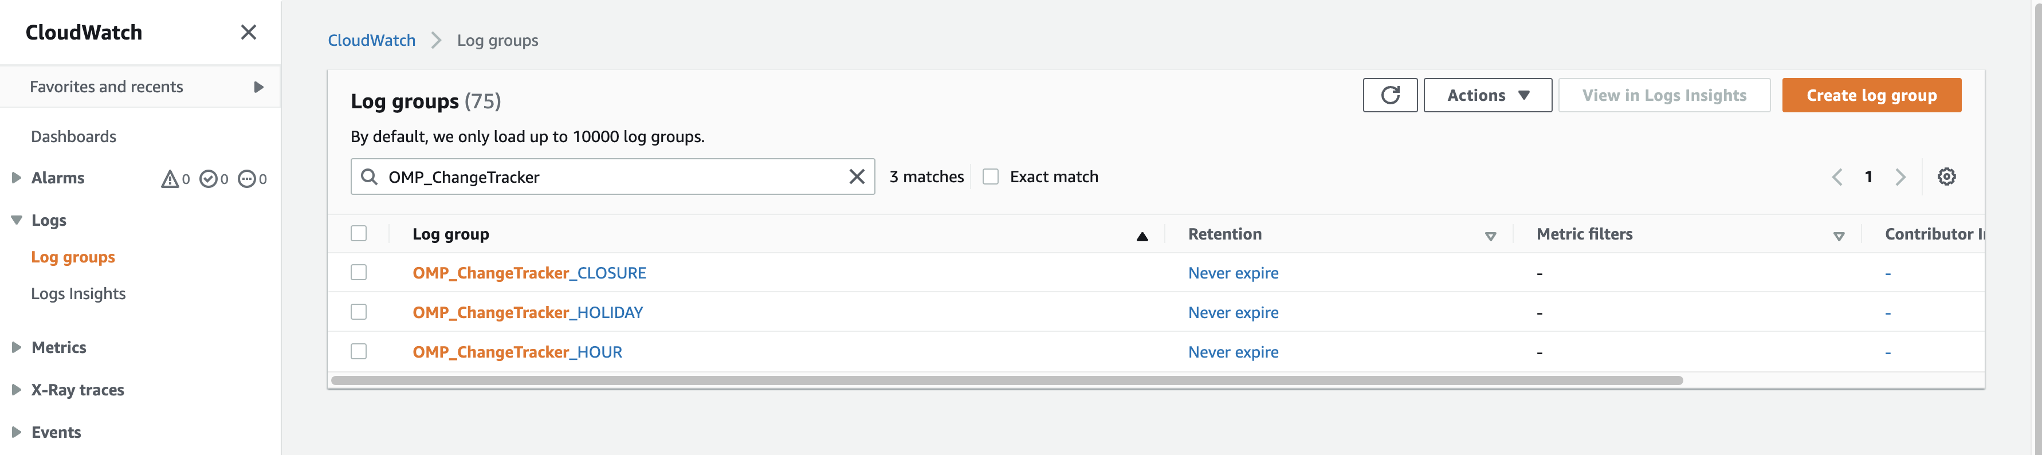This screenshot has width=2042, height=455.
Task: Expand the Events section
Action: coord(16,432)
